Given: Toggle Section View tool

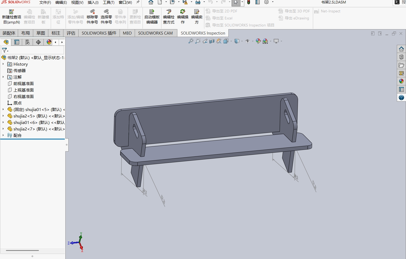Looking at the screenshot, I should click(x=212, y=41).
